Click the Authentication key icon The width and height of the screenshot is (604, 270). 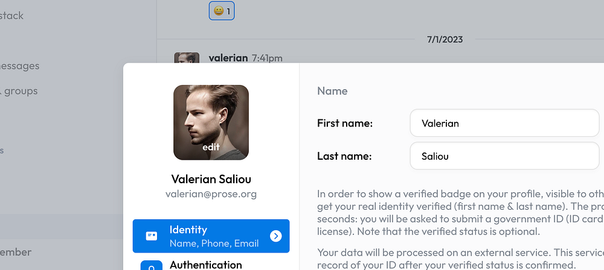[151, 266]
